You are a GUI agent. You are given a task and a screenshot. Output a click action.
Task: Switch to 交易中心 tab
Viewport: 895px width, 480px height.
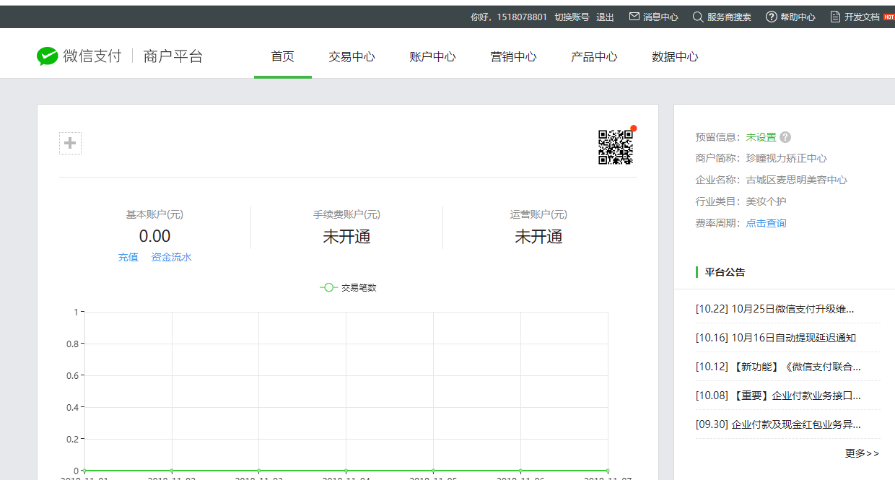click(352, 57)
